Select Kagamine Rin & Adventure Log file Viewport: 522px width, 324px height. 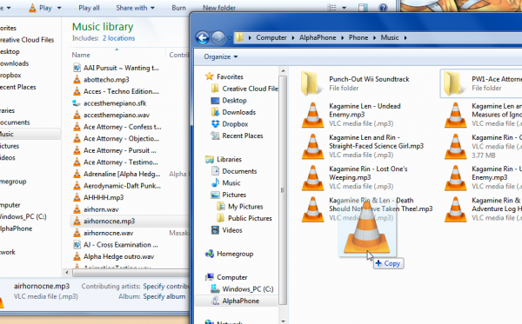(x=483, y=208)
